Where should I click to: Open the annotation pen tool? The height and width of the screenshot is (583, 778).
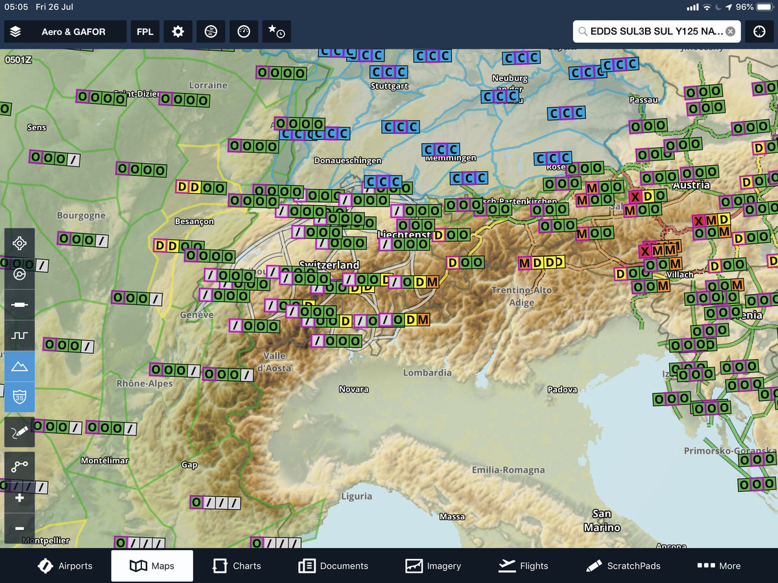coord(20,432)
